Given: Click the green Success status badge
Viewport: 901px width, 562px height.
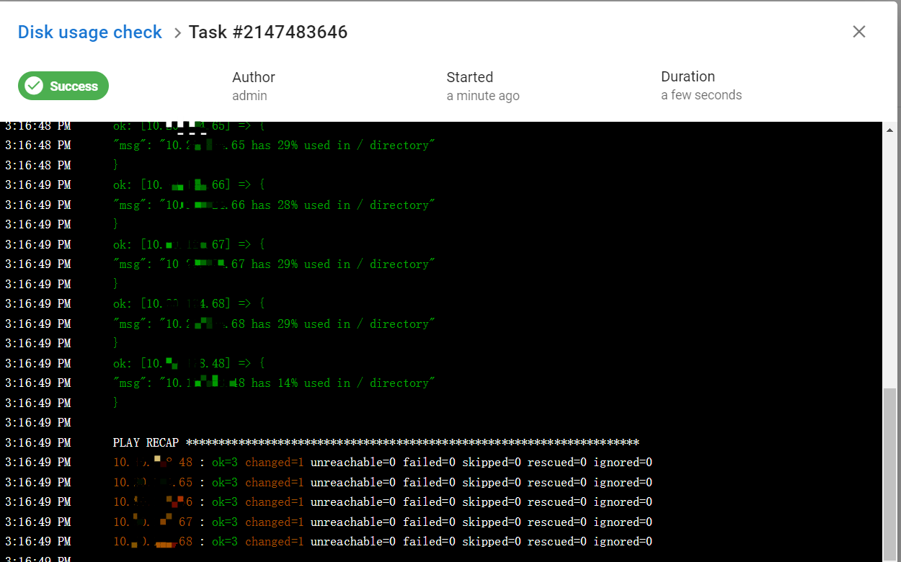Looking at the screenshot, I should pos(63,86).
